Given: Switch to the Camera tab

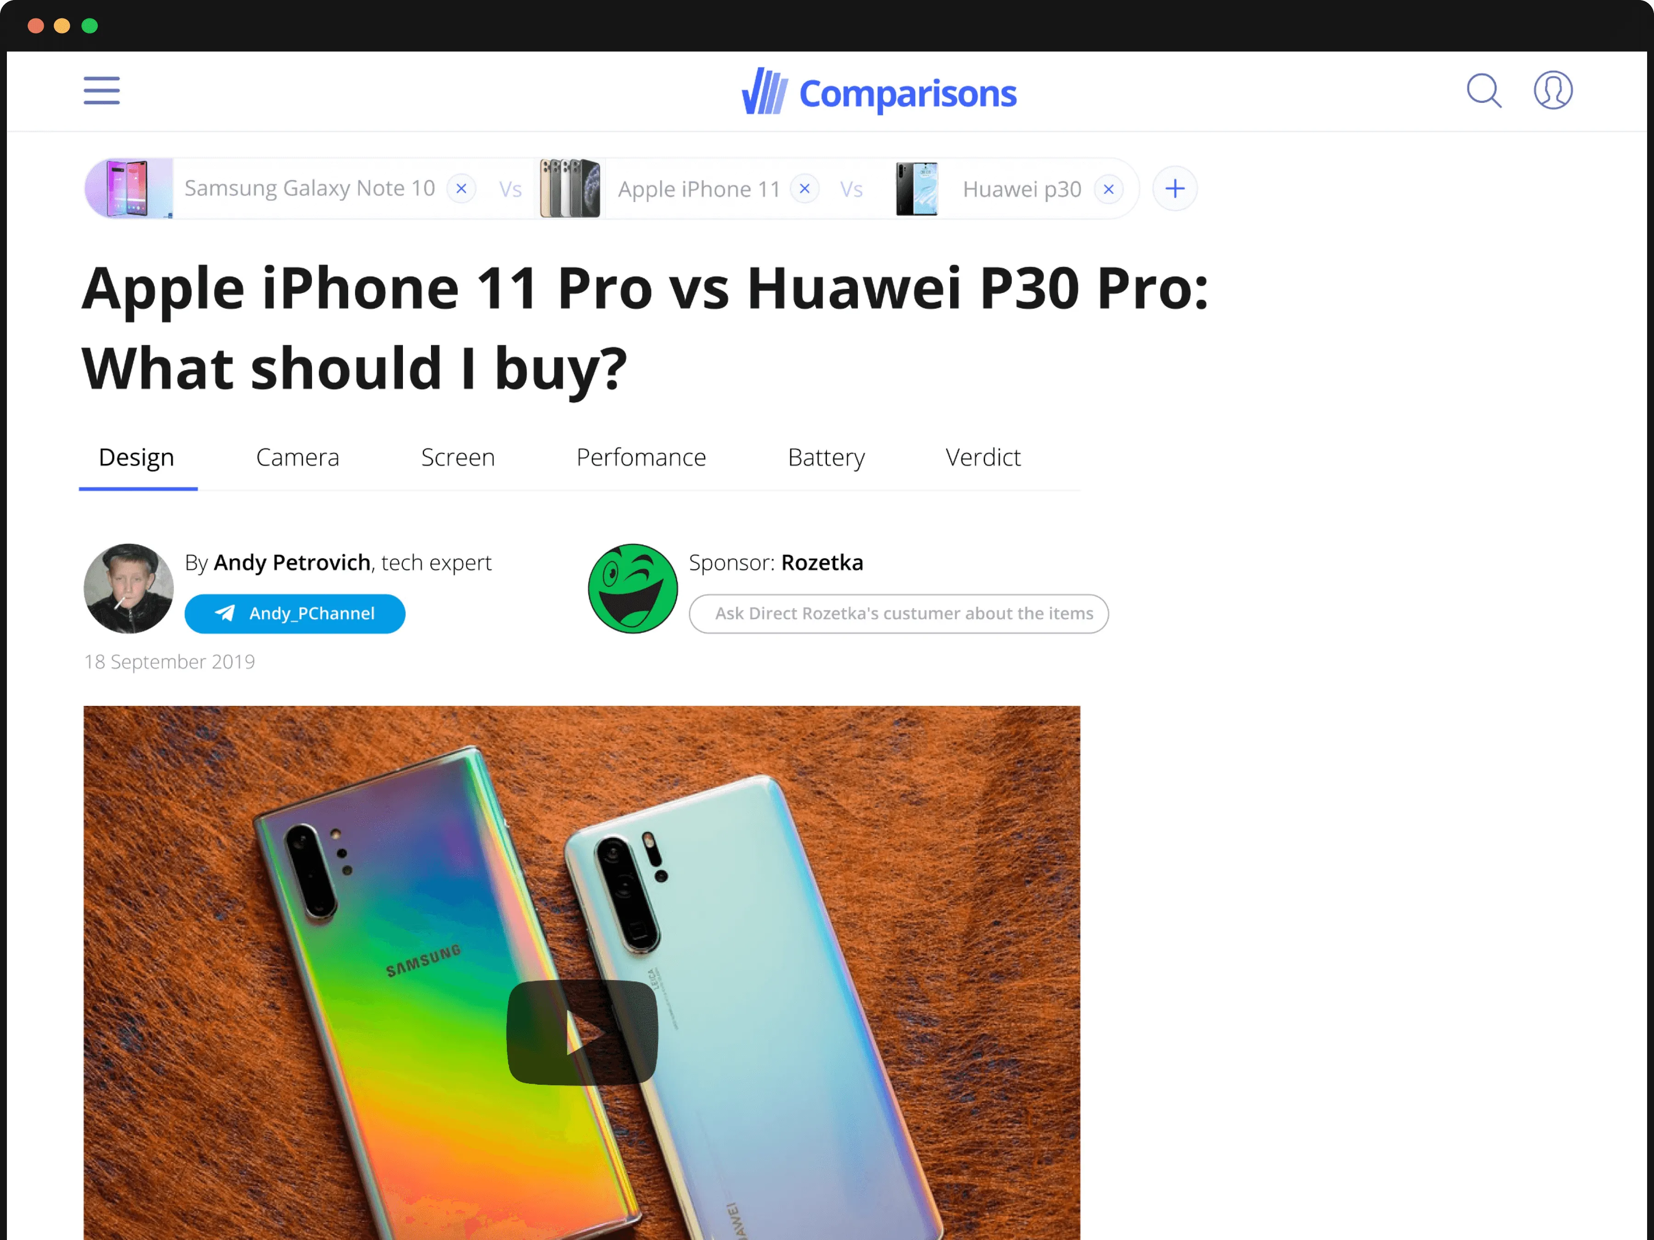Looking at the screenshot, I should point(298,457).
